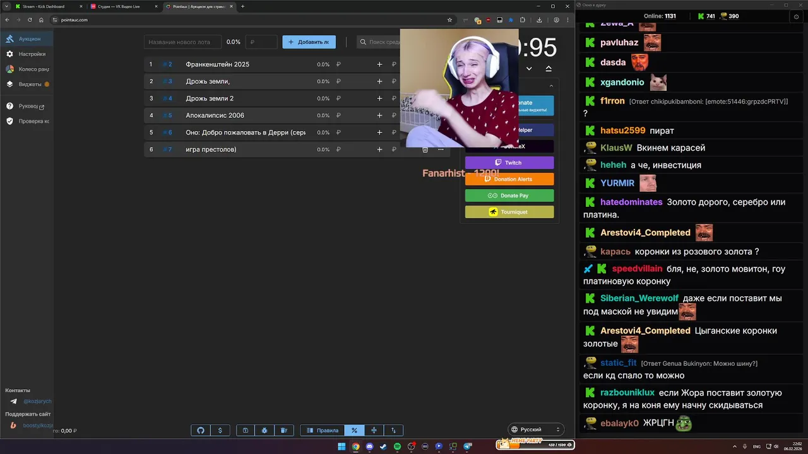Click the Tourniquet integration button

coord(509,212)
